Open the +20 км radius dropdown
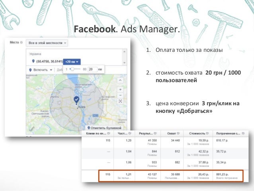 pyautogui.click(x=72, y=62)
